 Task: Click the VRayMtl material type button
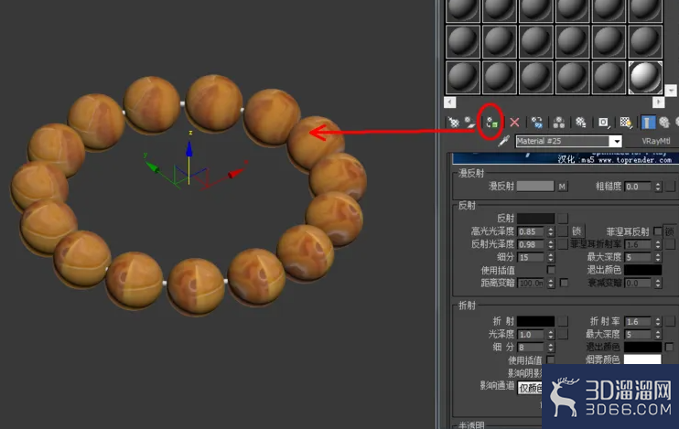[655, 141]
